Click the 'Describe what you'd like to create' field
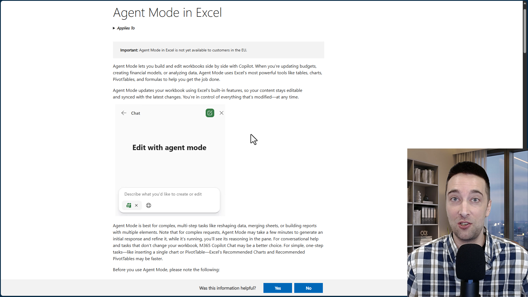The width and height of the screenshot is (528, 297). tap(163, 194)
